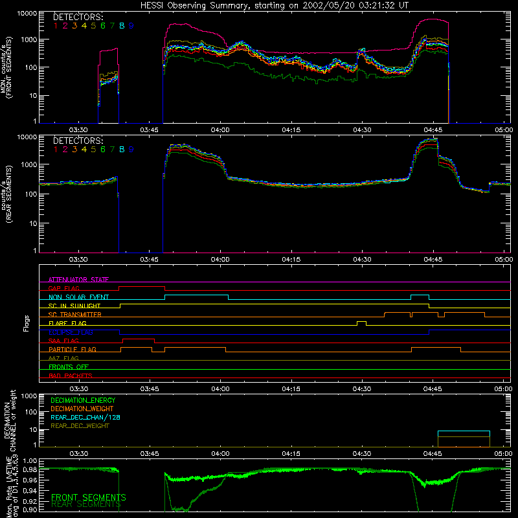The height and width of the screenshot is (518, 518).
Task: Click the front segments plot y-axis title
Action: 6,68
